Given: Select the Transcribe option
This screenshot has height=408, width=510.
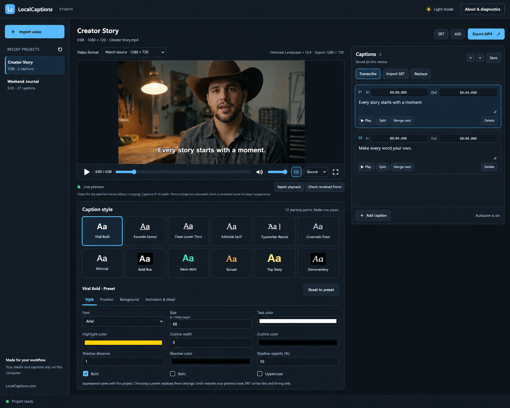Looking at the screenshot, I should (x=368, y=74).
